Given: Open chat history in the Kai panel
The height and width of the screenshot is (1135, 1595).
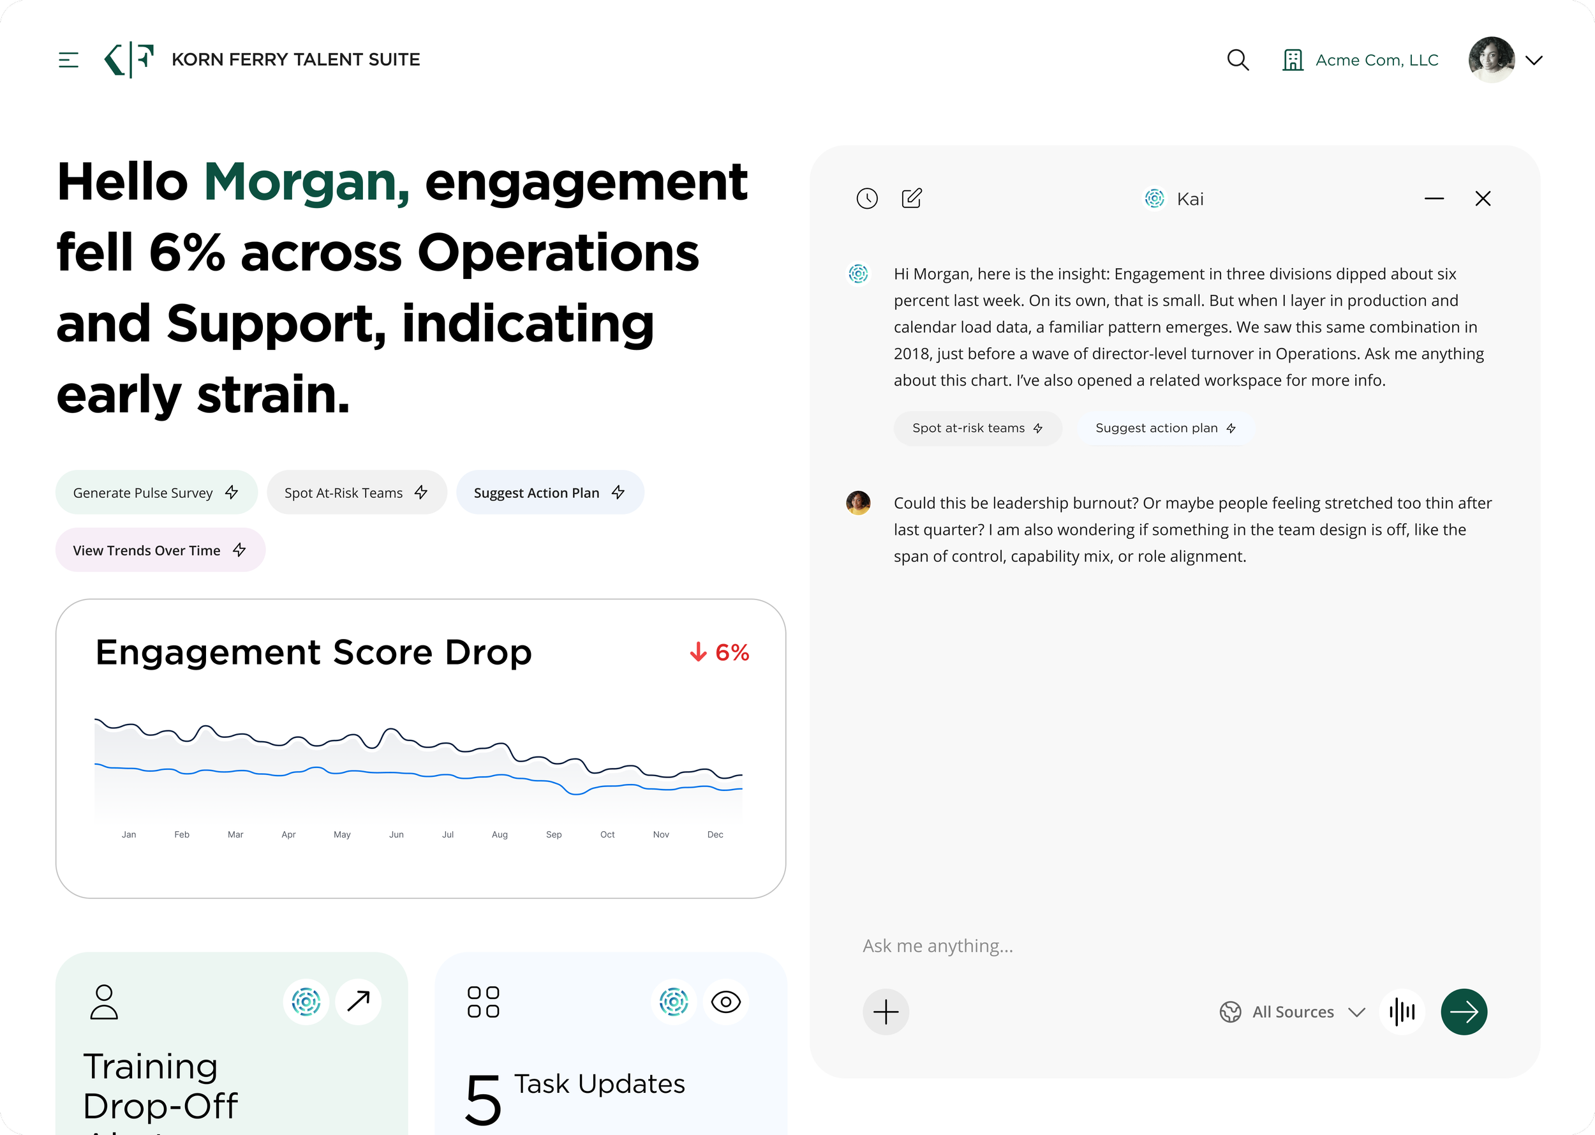Looking at the screenshot, I should (867, 199).
